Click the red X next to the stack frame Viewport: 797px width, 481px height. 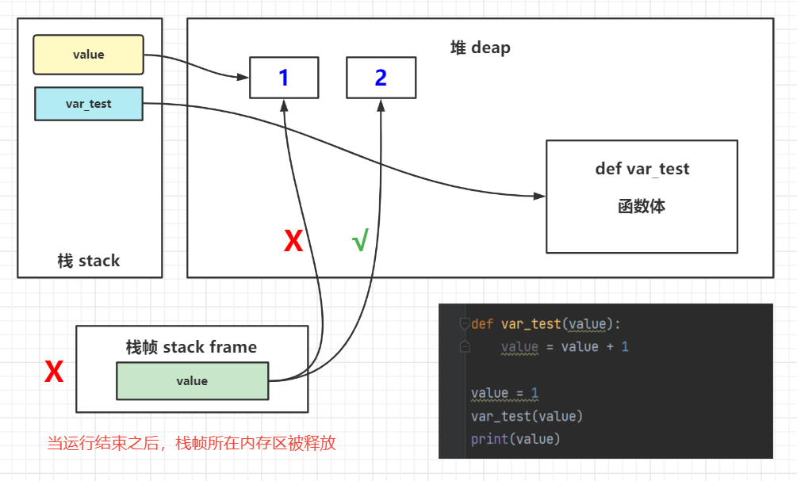pos(52,372)
